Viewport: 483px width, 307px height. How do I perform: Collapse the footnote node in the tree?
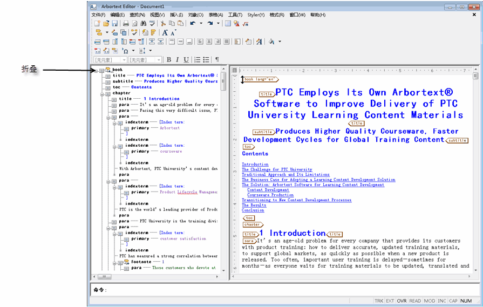[114, 264]
